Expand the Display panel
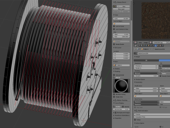 (x=114, y=69)
